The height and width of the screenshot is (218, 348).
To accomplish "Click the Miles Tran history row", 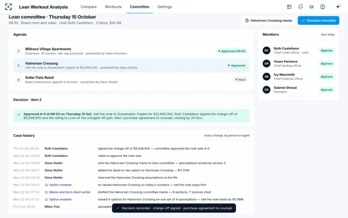I will click(x=131, y=207).
